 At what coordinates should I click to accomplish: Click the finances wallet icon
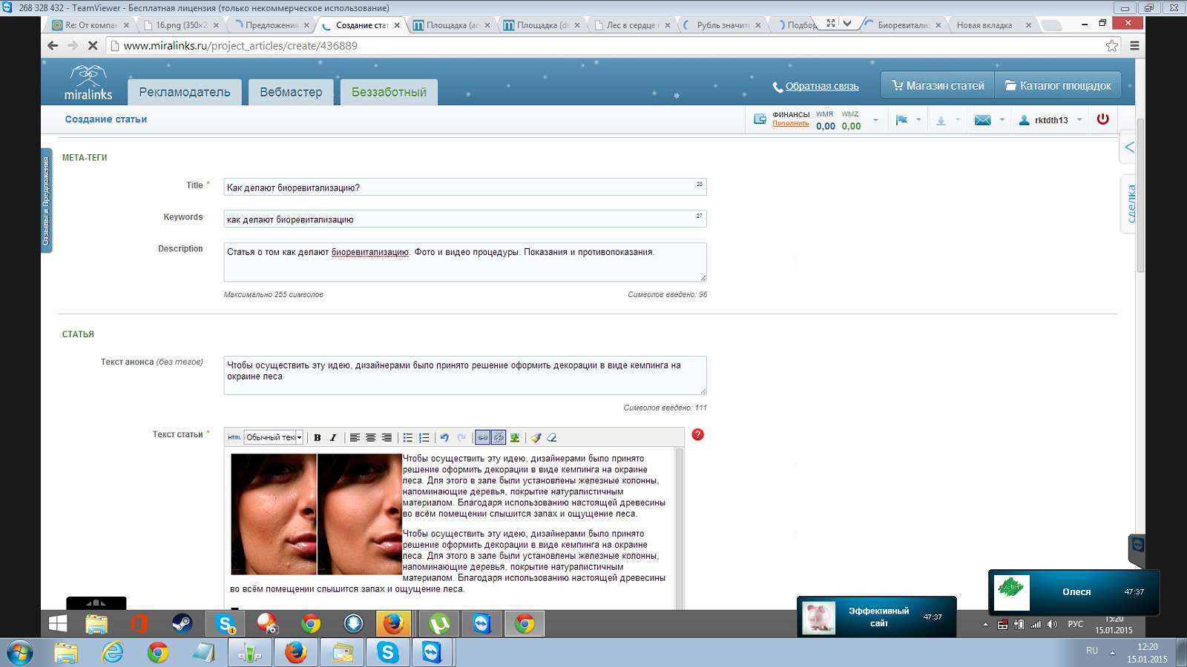[760, 119]
